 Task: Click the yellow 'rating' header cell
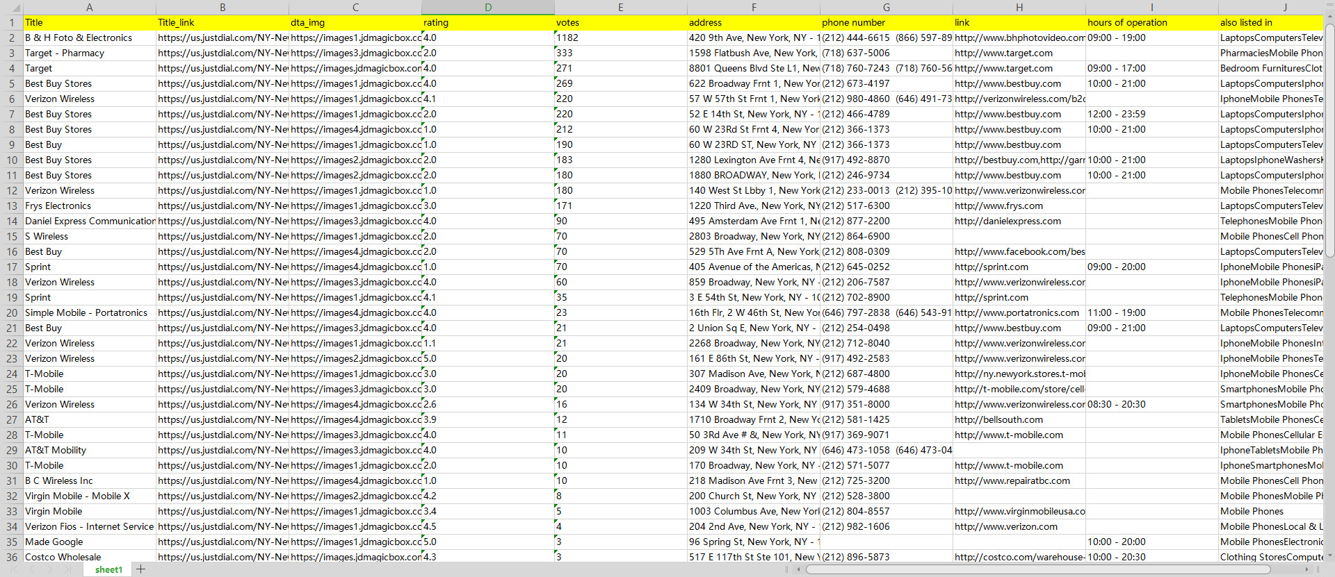[x=487, y=23]
